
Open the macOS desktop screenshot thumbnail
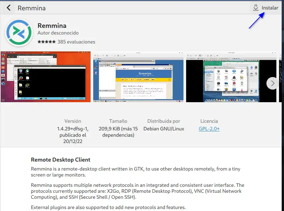231,77
